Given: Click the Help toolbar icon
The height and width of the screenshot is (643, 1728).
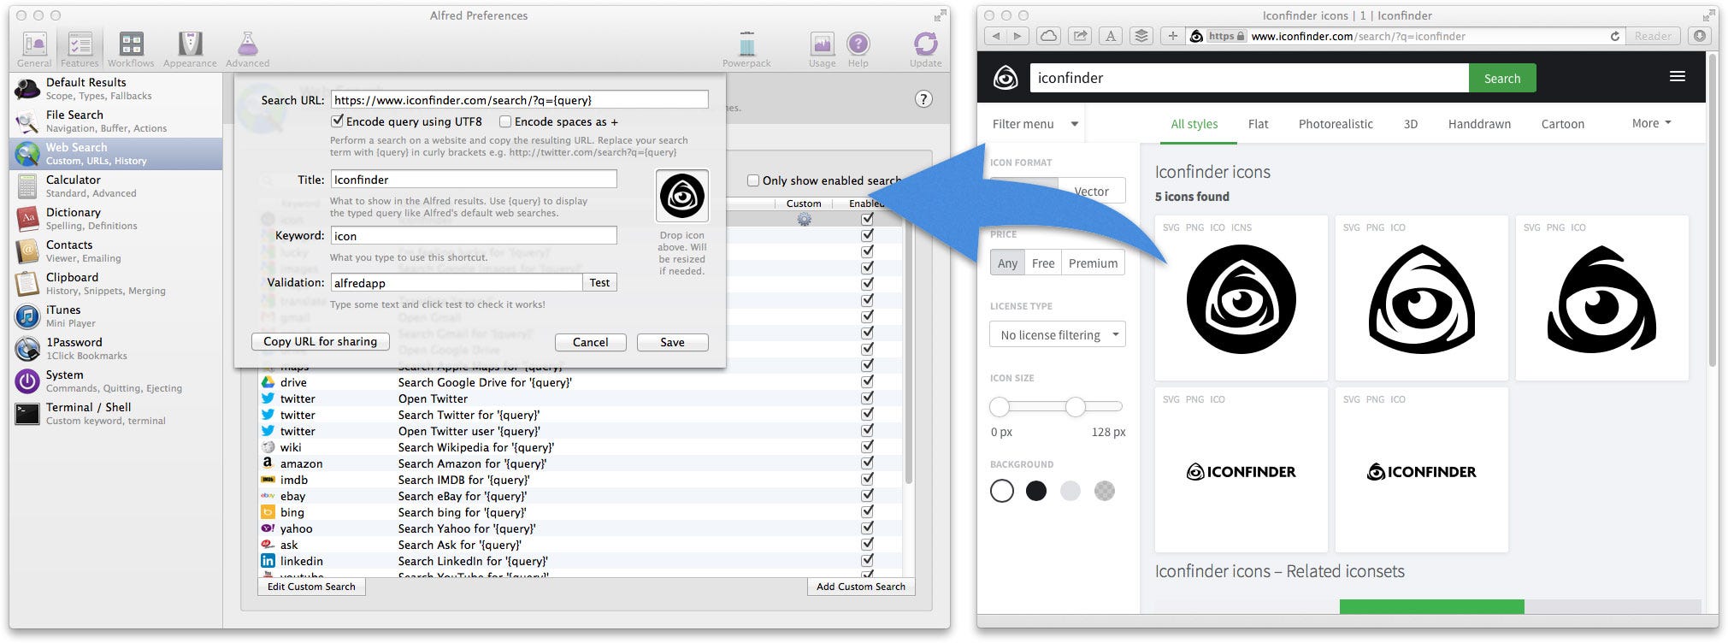Looking at the screenshot, I should 858,49.
